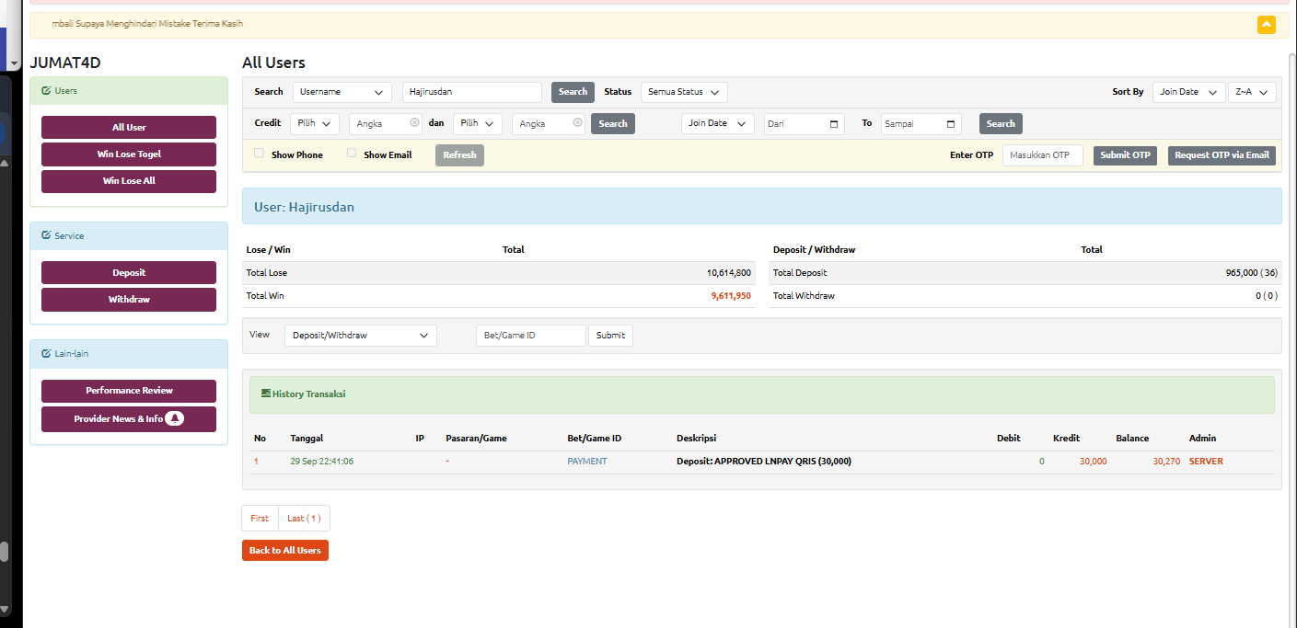This screenshot has height=628, width=1297.
Task: Click the bell icon on Provider News & Info
Action: [x=175, y=418]
